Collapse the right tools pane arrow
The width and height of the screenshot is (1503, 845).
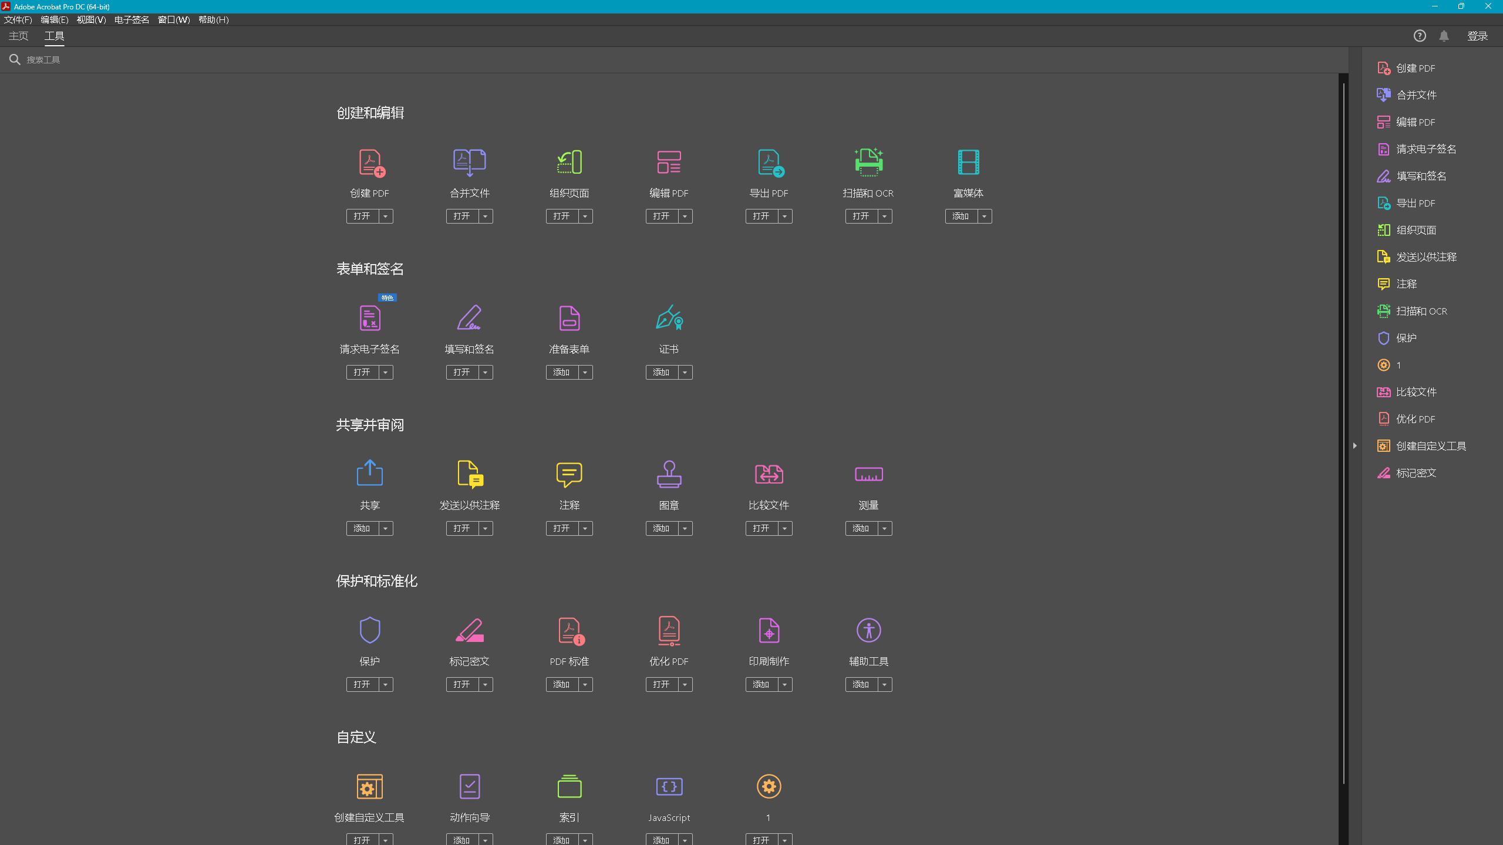point(1354,446)
